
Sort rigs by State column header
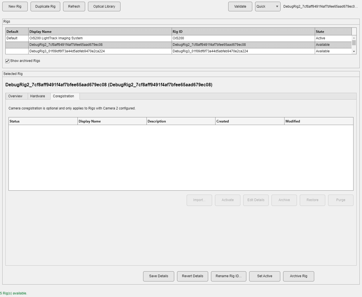point(333,32)
